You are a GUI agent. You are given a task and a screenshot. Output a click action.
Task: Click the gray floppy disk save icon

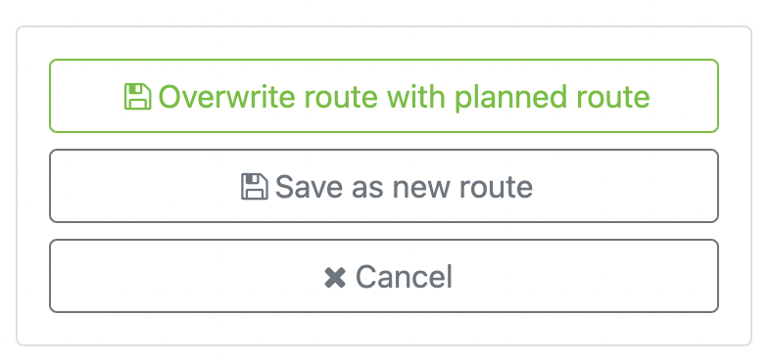[x=255, y=187]
